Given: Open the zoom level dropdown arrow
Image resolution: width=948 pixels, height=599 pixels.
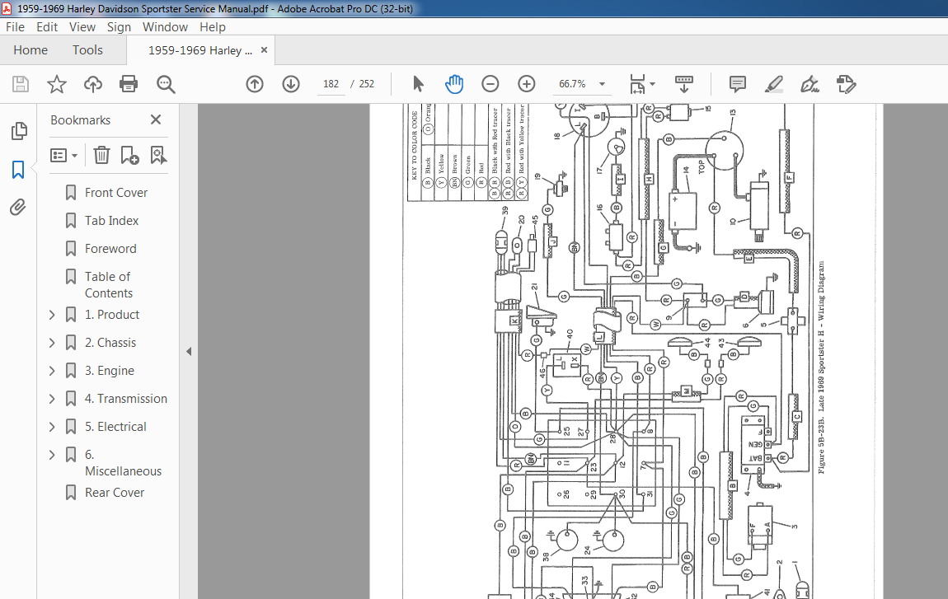Looking at the screenshot, I should pyautogui.click(x=602, y=84).
